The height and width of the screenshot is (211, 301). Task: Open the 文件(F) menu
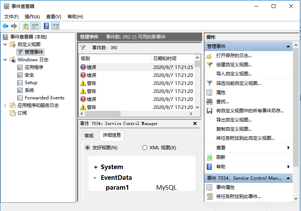(x=11, y=17)
